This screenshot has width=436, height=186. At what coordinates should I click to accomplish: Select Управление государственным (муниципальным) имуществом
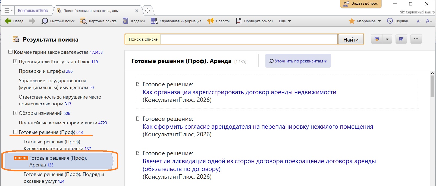pos(56,84)
